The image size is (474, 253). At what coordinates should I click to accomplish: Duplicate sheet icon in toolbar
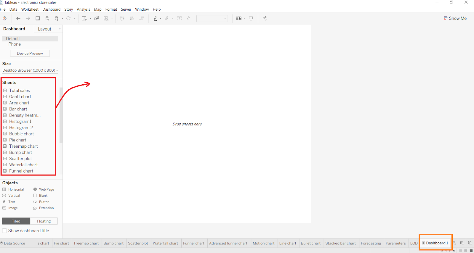[97, 18]
